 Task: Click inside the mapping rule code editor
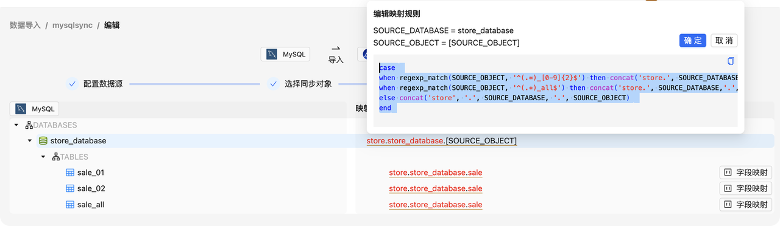click(555, 90)
